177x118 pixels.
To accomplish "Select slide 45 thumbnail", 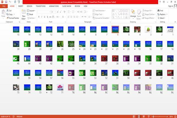I will [x=16, y=58].
